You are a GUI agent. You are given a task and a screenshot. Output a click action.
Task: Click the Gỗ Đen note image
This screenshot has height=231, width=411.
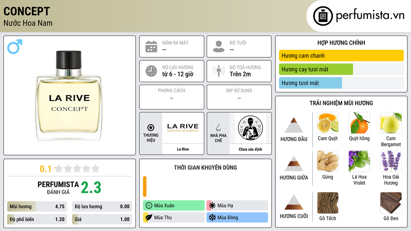coord(391,203)
